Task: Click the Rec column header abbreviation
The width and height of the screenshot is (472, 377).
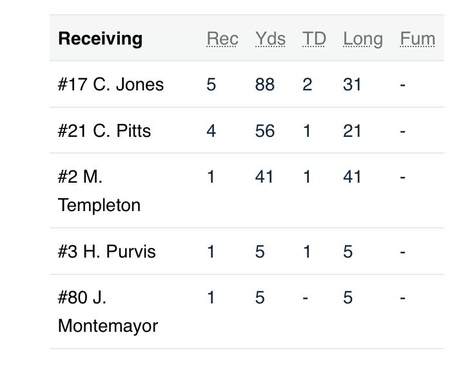Action: (x=222, y=39)
